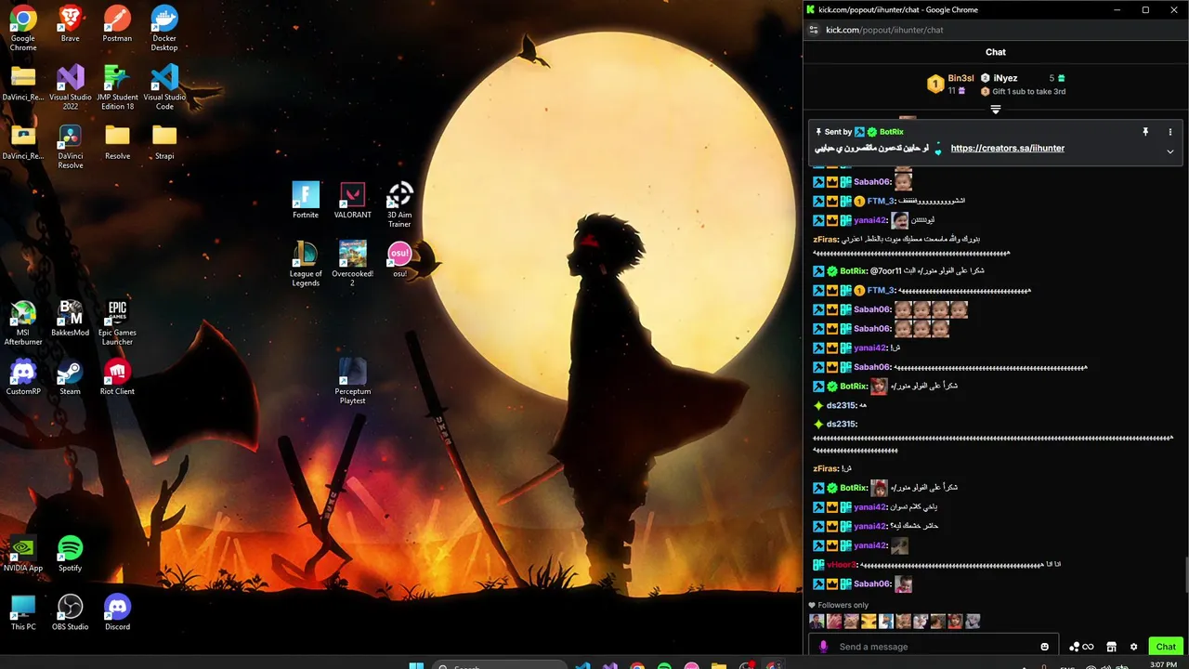Launch Brave browser from desktop
This screenshot has height=669, width=1189.
pyautogui.click(x=70, y=23)
